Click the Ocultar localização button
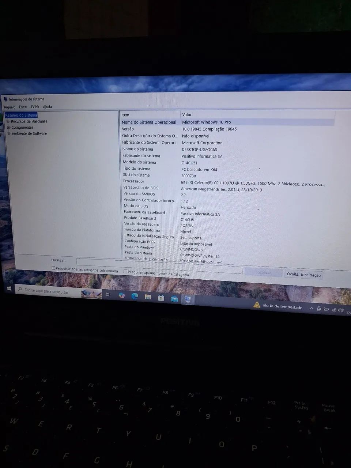351x468 pixels. click(303, 275)
